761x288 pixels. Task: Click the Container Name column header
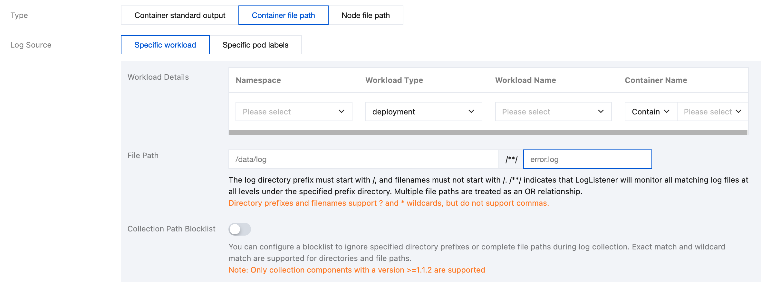(656, 80)
